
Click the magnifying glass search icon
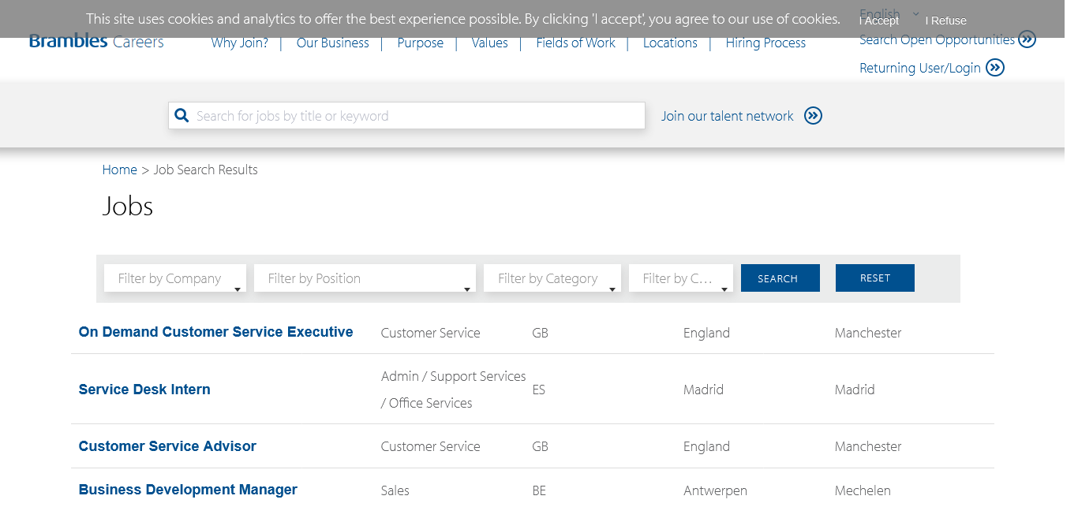point(182,116)
